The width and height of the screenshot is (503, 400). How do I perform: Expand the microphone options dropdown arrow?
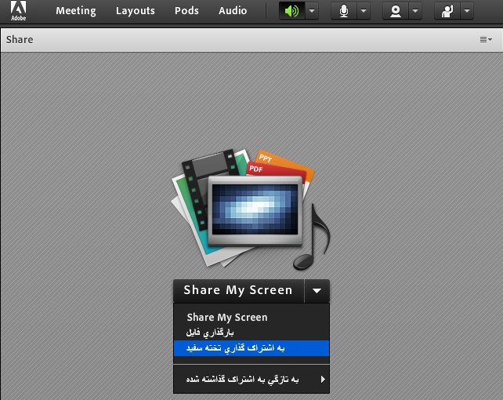pos(363,11)
